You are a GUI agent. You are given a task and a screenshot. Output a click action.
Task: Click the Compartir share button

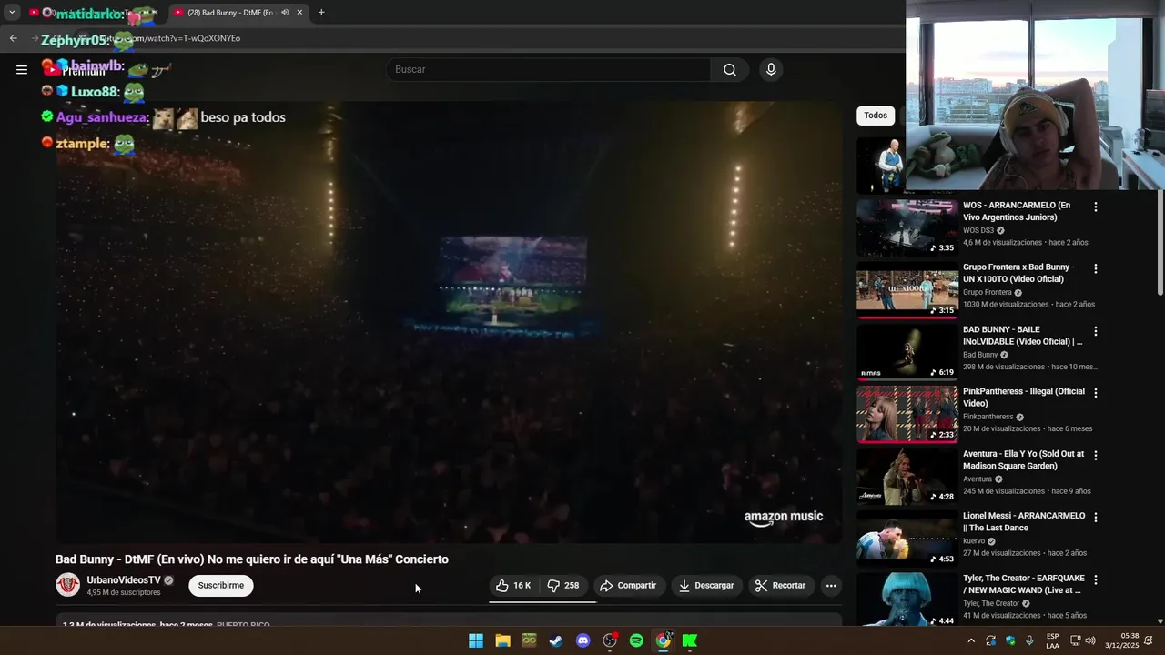[x=628, y=586]
